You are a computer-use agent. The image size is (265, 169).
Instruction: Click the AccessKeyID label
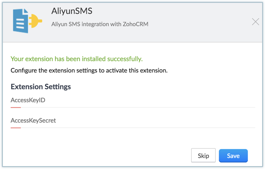coord(28,100)
